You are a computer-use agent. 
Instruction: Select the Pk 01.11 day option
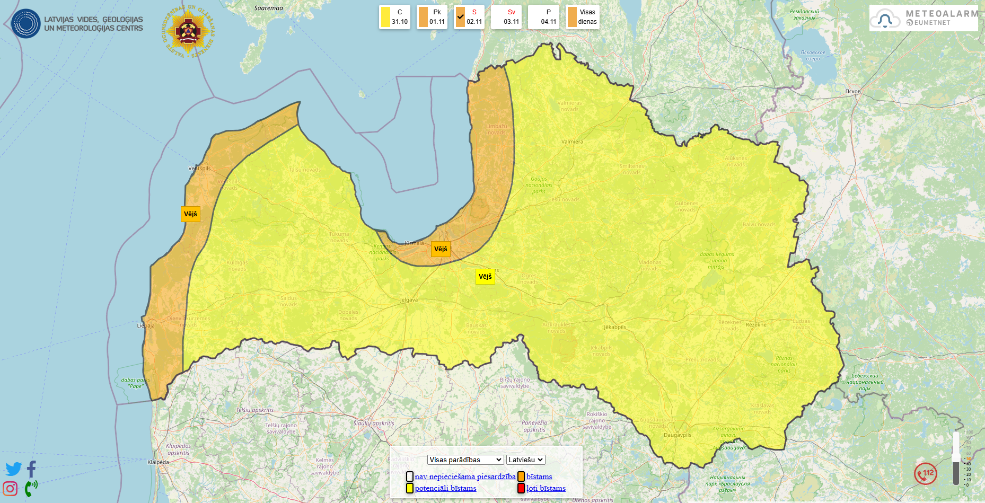(432, 17)
